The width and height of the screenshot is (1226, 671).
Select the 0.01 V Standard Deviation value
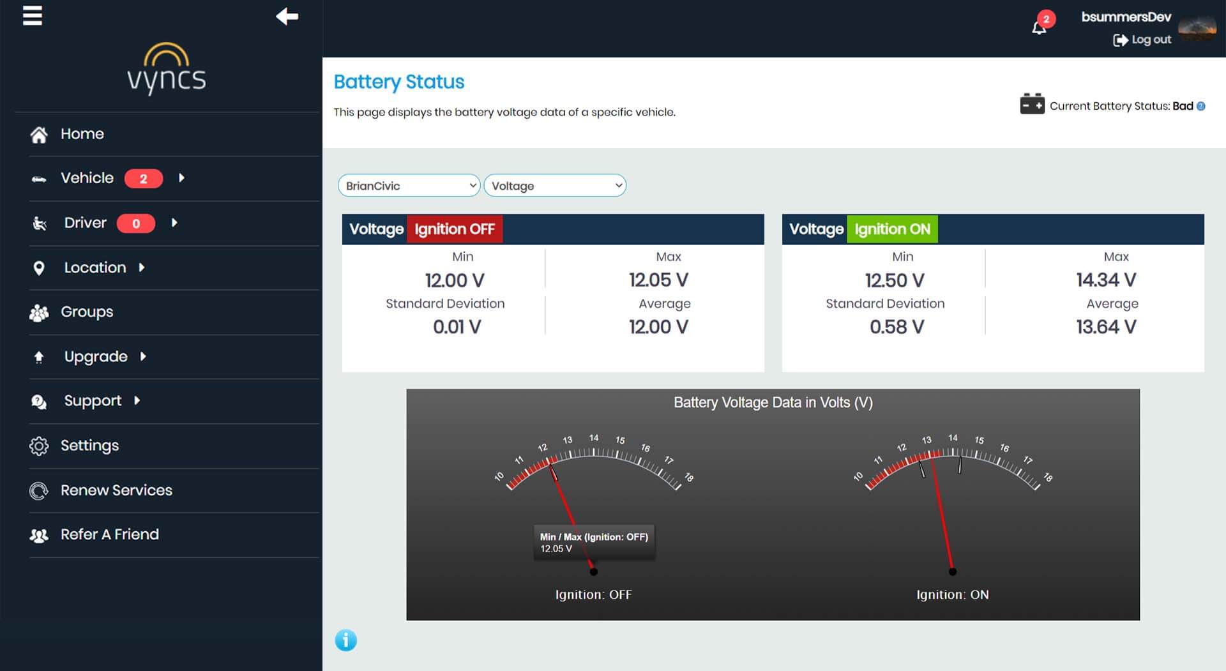[x=457, y=327]
